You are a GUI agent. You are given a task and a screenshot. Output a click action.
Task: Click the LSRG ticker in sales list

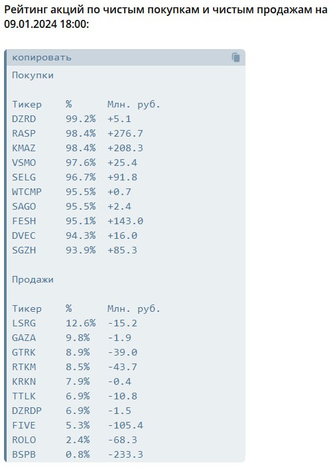click(24, 323)
